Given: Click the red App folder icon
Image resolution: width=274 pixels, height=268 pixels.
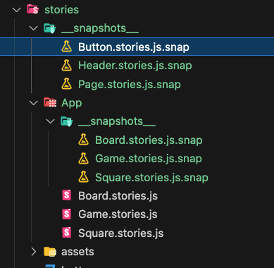Looking at the screenshot, I should click(x=50, y=102).
